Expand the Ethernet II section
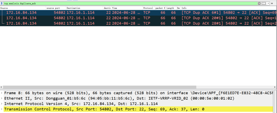This screenshot has width=277, height=113. pyautogui.click(x=2, y=98)
